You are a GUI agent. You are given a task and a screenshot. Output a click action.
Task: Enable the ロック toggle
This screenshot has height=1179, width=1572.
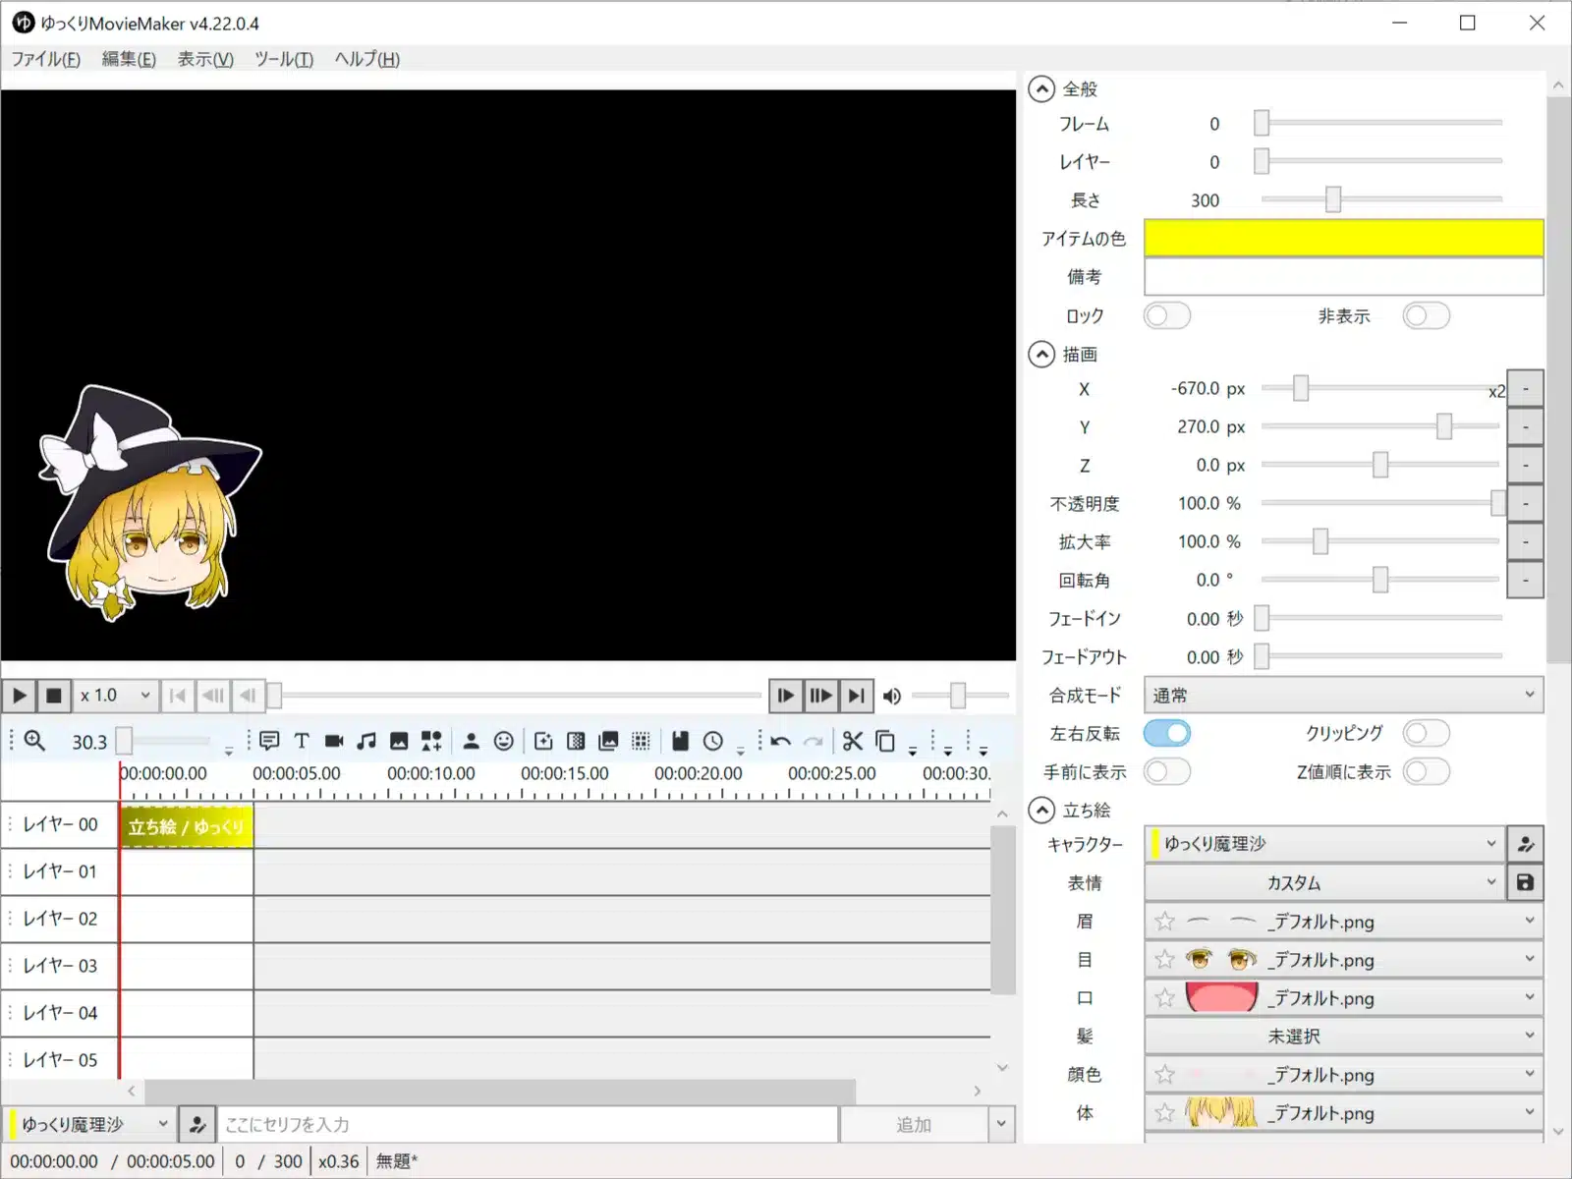pos(1167,315)
